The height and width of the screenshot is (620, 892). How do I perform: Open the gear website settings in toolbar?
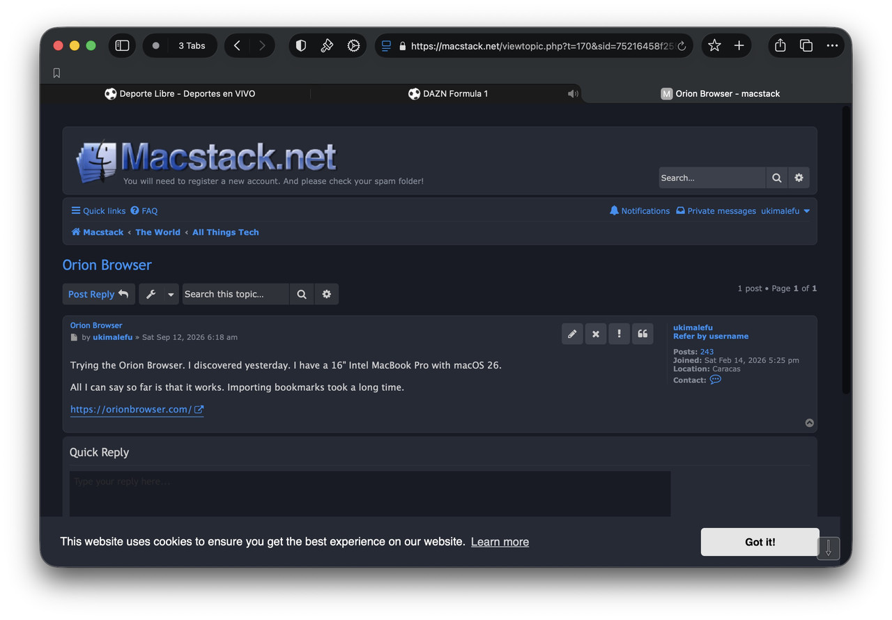(x=353, y=45)
